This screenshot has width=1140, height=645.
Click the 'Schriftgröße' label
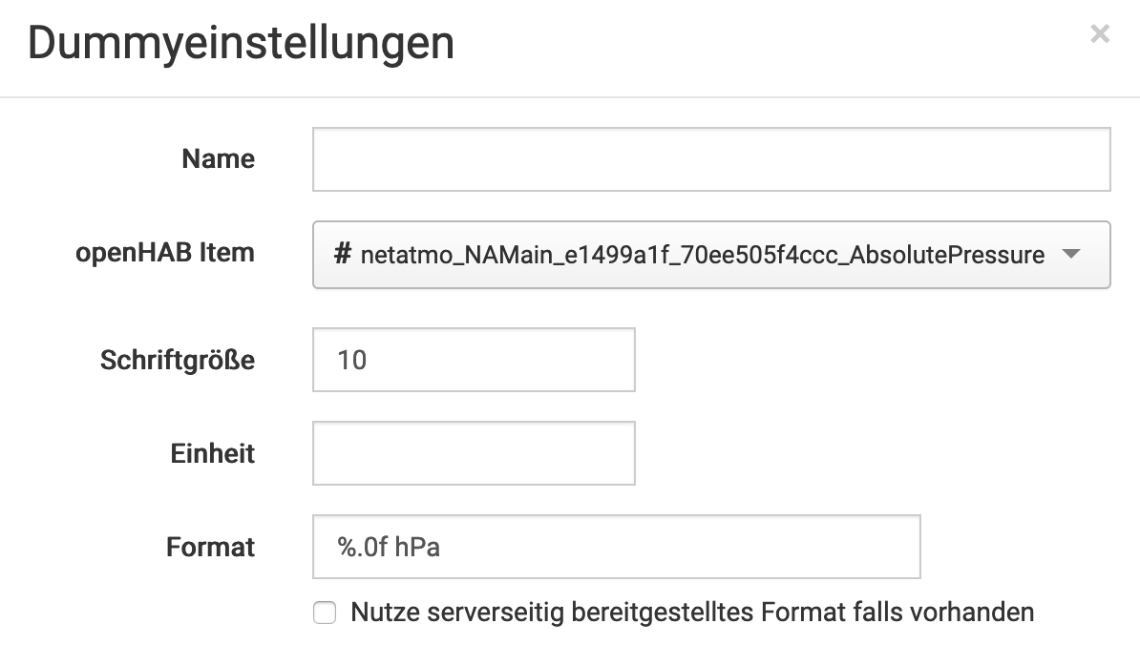click(x=178, y=360)
